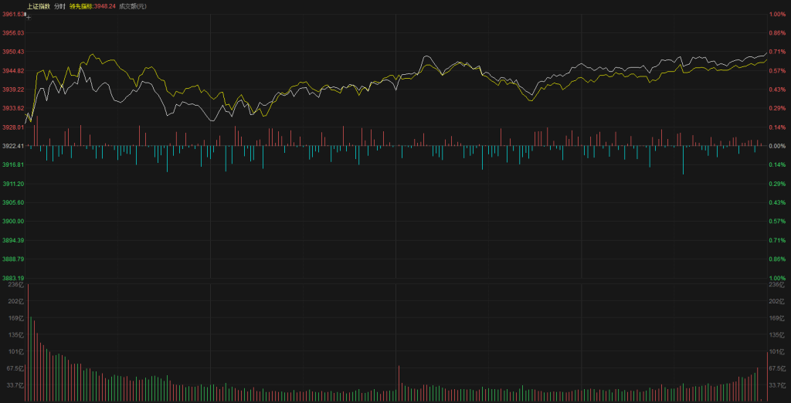This screenshot has height=403, width=791.
Task: Click the tallest opening red volume bar
Action: [29, 344]
